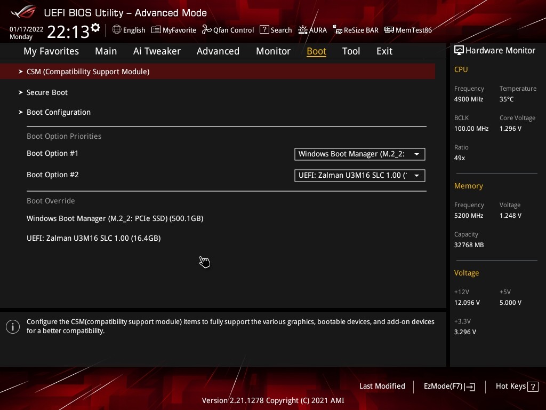Open the Boot Option #2 dropdown
This screenshot has height=410, width=546.
pos(359,176)
